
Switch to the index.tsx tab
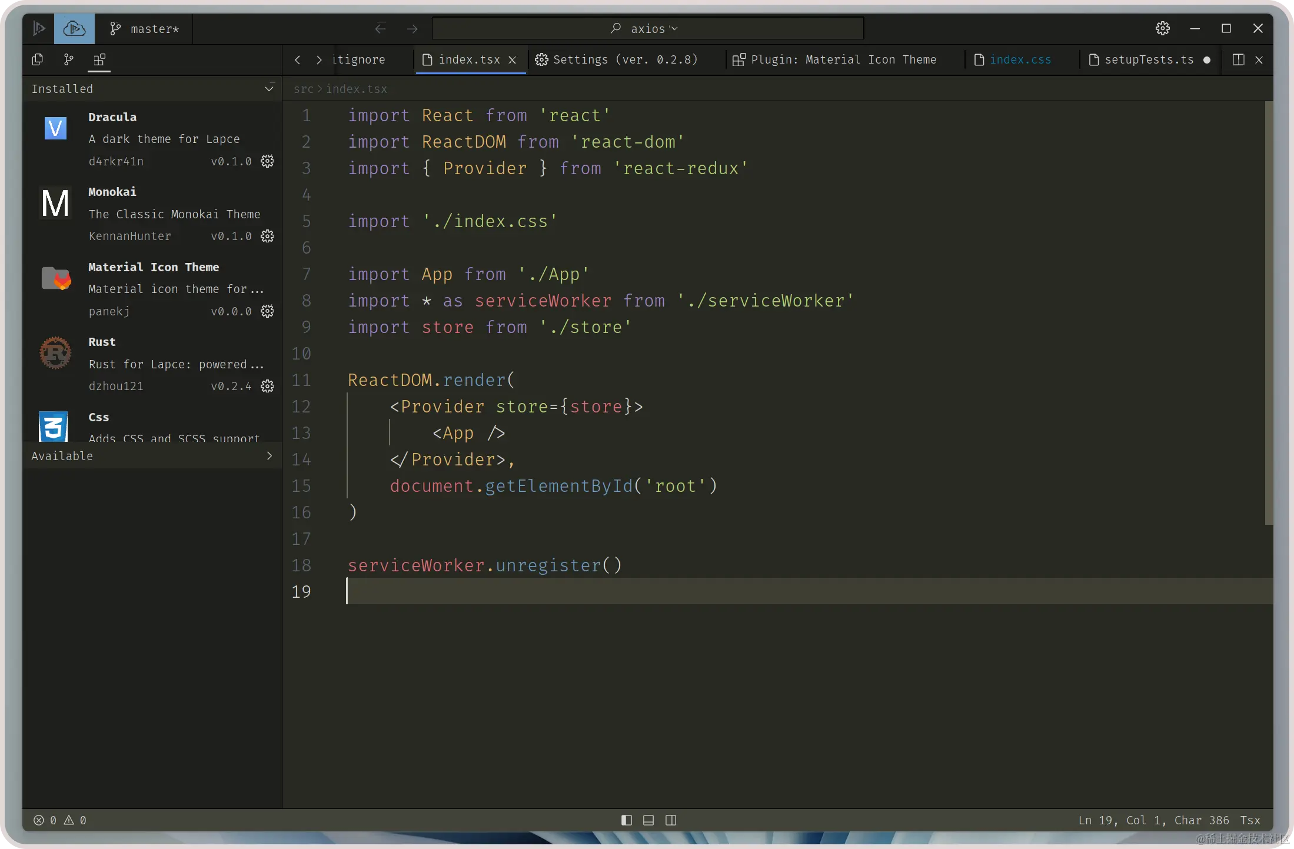coord(470,59)
